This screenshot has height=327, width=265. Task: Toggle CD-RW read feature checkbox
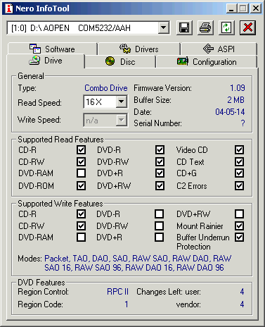point(81,161)
